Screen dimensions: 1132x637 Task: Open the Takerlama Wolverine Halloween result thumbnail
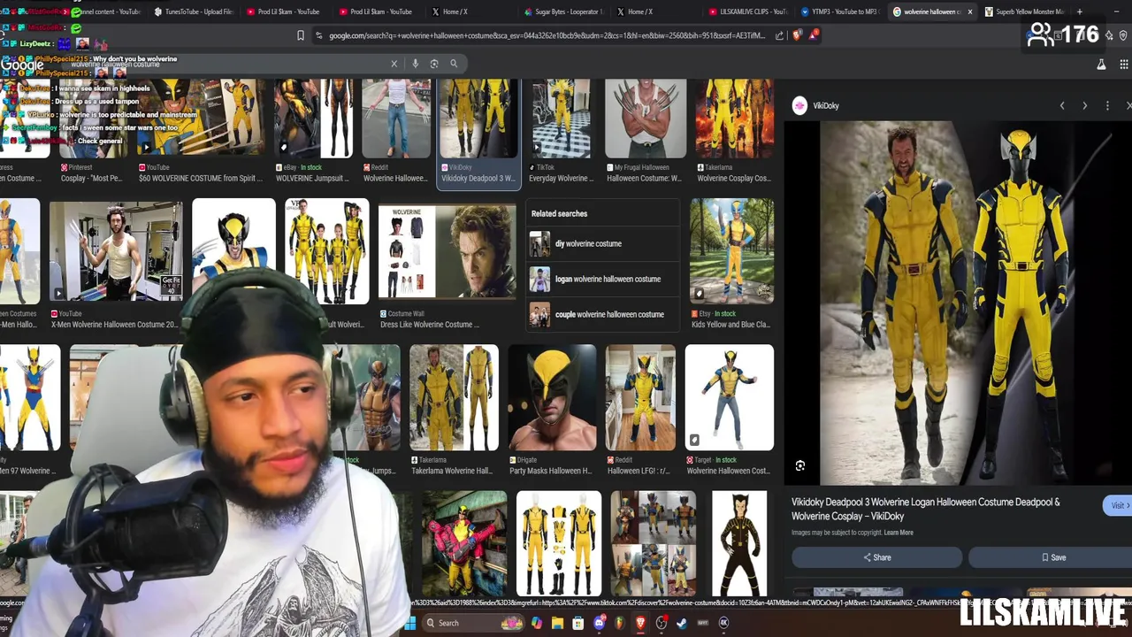[x=454, y=397]
